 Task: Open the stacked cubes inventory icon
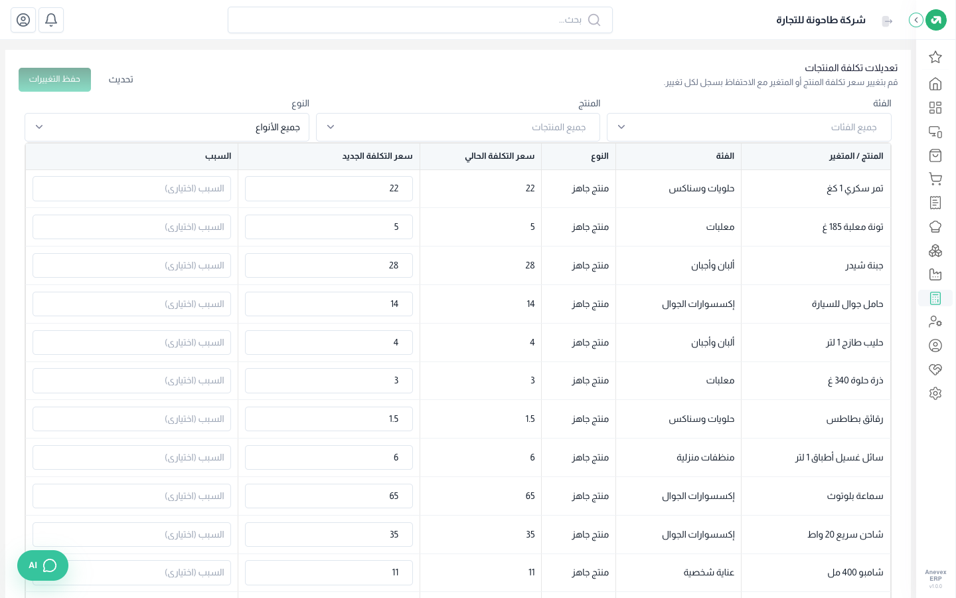point(935,250)
